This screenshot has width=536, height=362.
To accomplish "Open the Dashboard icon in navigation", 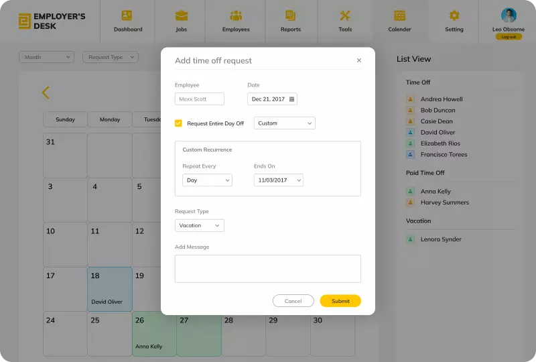I will (x=127, y=15).
